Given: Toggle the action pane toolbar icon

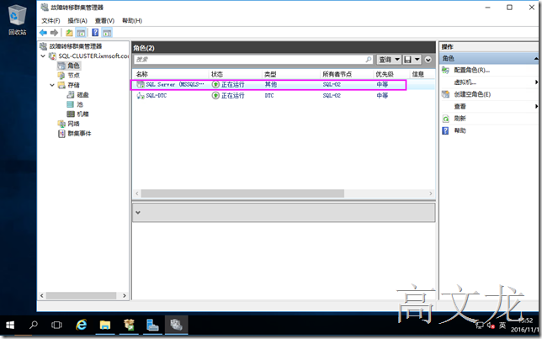Looking at the screenshot, I should (107, 33).
